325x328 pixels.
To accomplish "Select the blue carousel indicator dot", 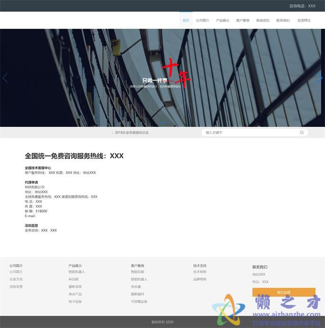I will click(x=162, y=123).
